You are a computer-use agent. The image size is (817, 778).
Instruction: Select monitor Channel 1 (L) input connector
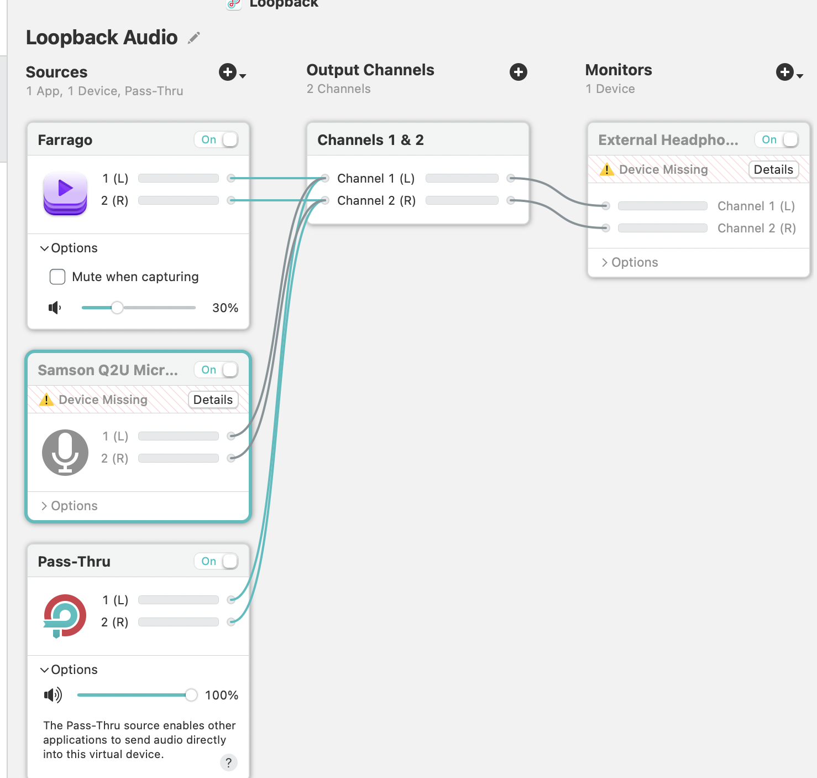(x=606, y=206)
